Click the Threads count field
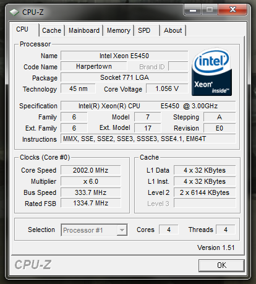The width and height of the screenshot is (256, 284). (226, 230)
